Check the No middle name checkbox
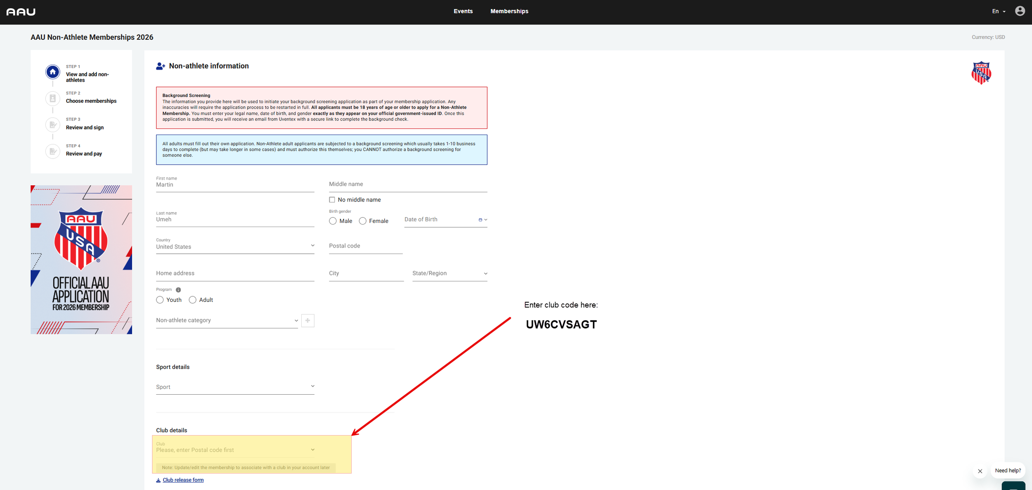 click(332, 200)
